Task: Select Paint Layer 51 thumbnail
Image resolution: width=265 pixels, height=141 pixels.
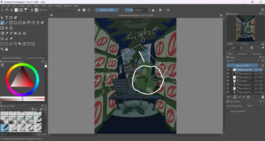Action: tap(234, 88)
